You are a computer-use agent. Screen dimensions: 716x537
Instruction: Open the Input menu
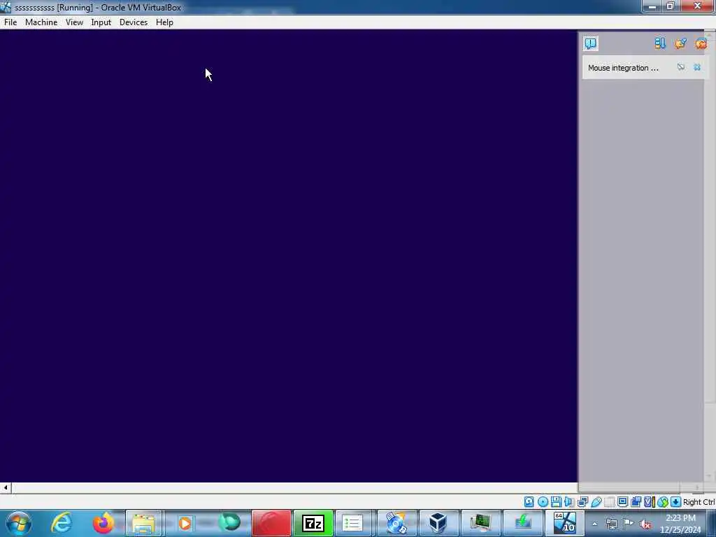pyautogui.click(x=101, y=22)
